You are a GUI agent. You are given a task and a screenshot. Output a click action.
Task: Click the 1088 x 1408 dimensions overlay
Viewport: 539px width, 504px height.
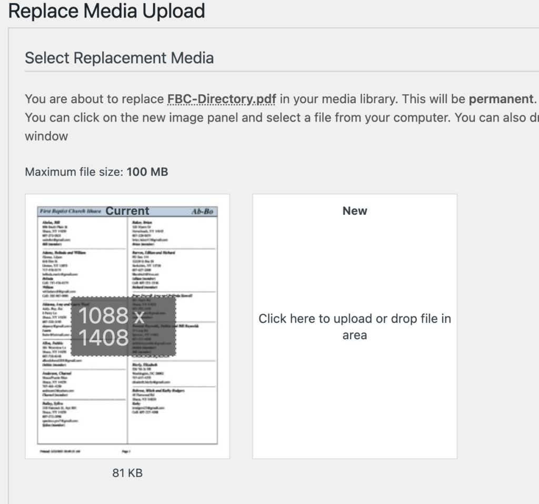123,326
